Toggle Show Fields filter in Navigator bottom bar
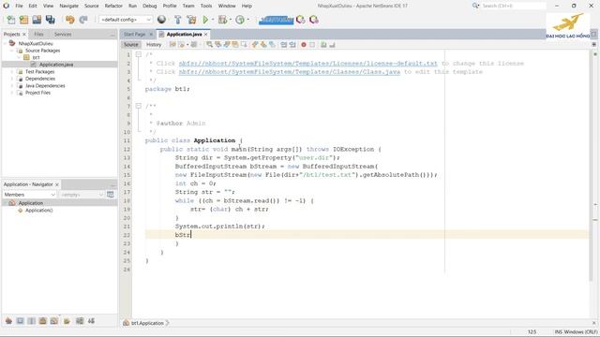The height and width of the screenshot is (337, 600). 20,321
